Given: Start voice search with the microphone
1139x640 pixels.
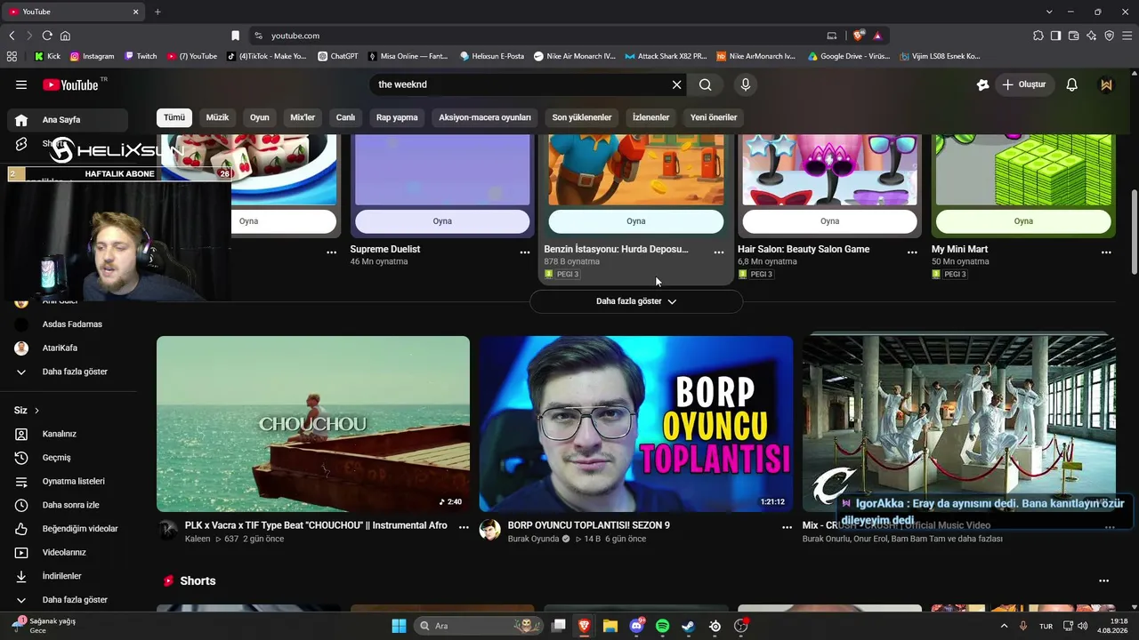Looking at the screenshot, I should tap(746, 84).
